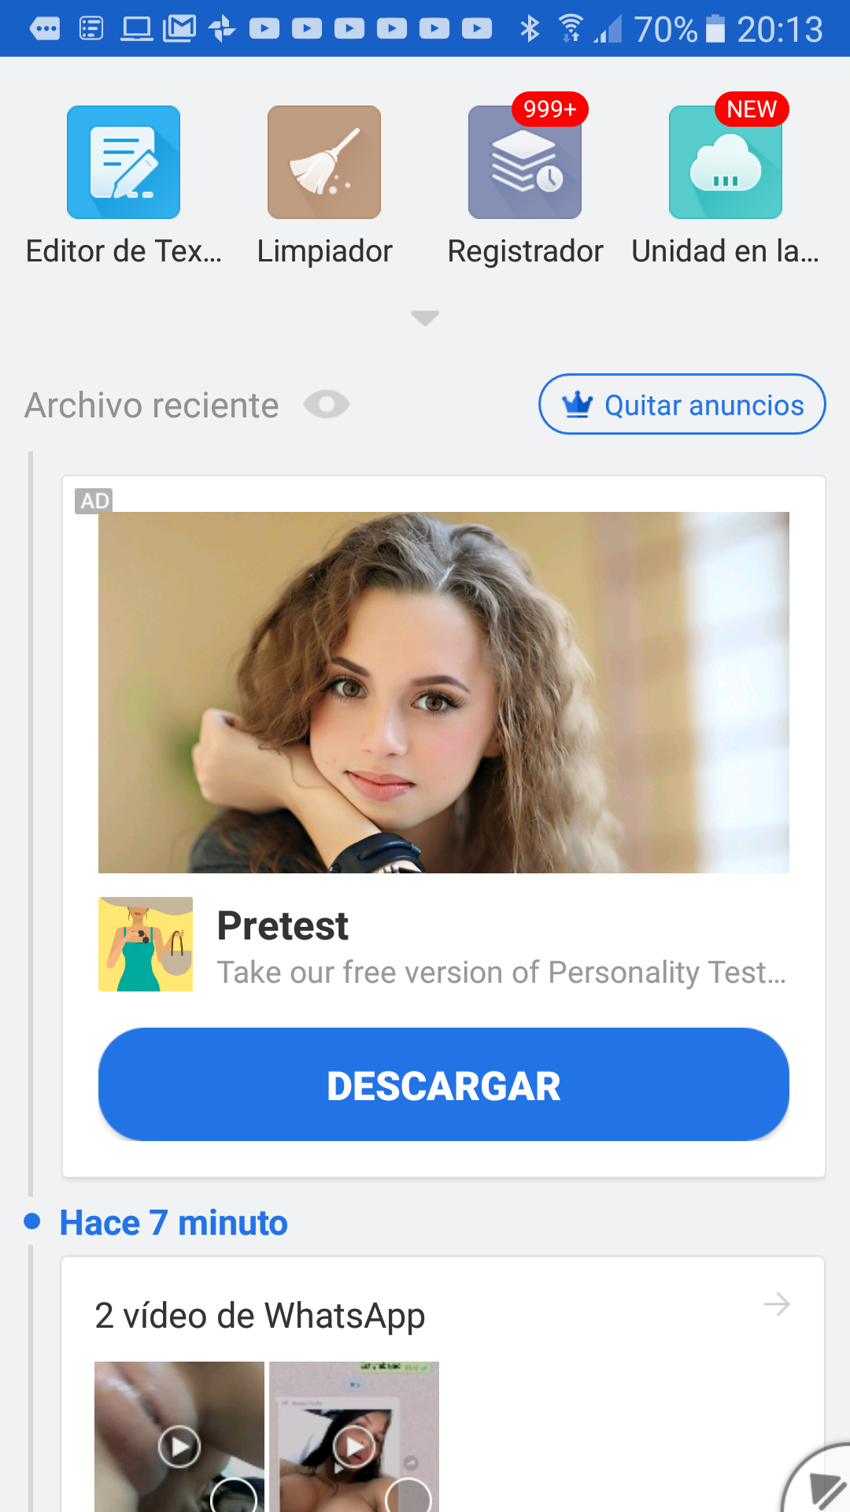Tap the Hace 7 minuto timeline header
The image size is (850, 1512).
(174, 1223)
